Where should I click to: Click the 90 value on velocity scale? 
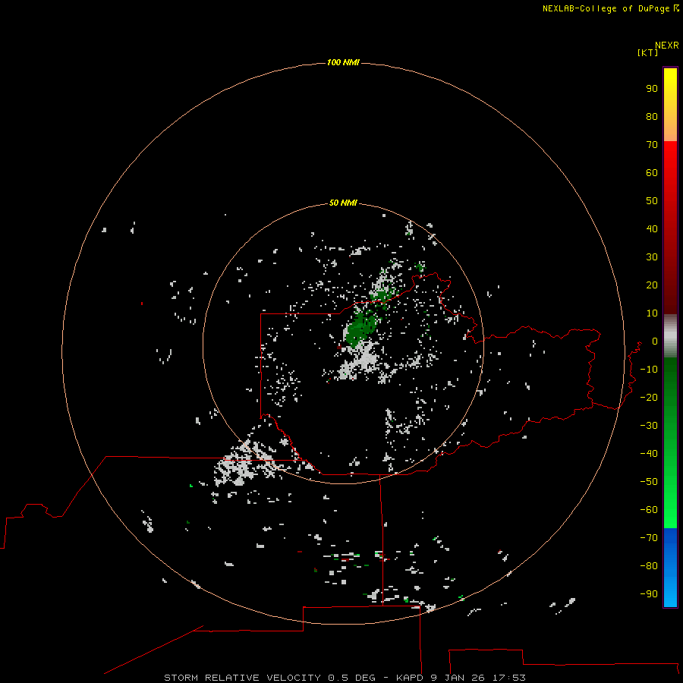pyautogui.click(x=652, y=89)
